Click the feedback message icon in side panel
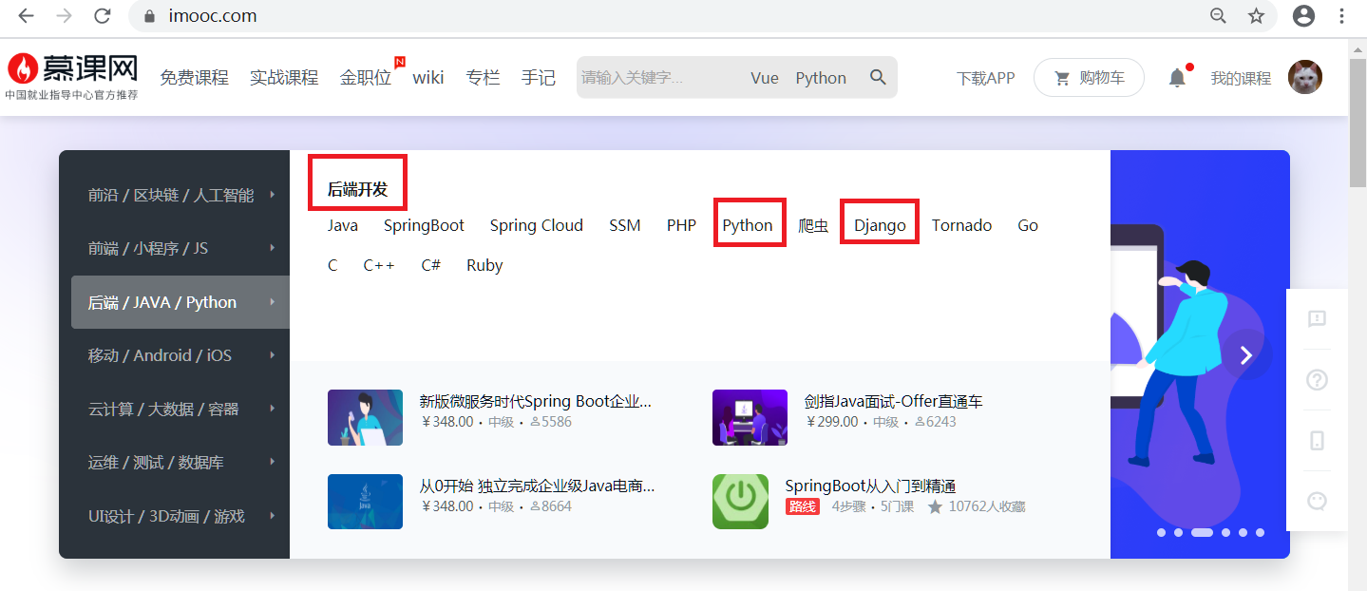 tap(1317, 319)
